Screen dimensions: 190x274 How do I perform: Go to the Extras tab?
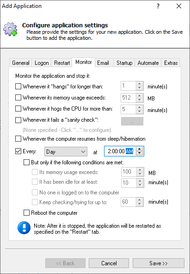point(171,63)
